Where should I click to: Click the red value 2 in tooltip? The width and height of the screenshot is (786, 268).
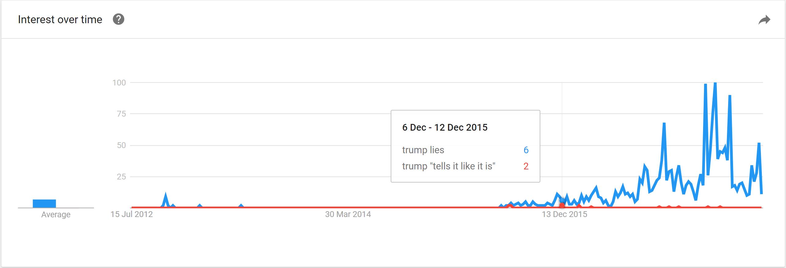[x=526, y=166]
